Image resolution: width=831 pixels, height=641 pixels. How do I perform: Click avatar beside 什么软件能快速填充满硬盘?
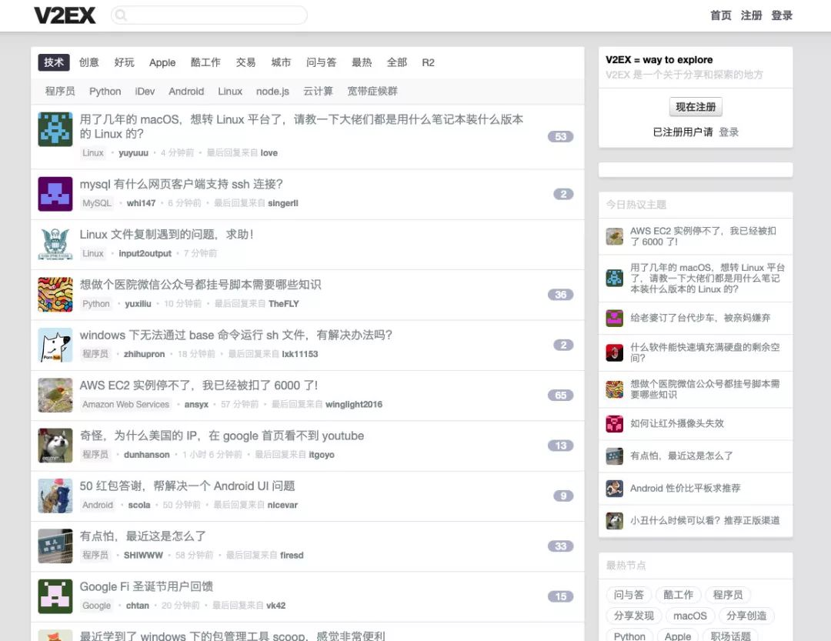point(615,352)
